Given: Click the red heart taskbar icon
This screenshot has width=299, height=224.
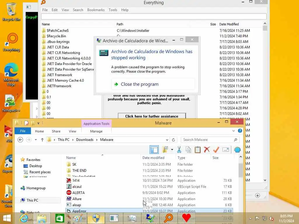Looking at the screenshot, I should pos(187,218).
